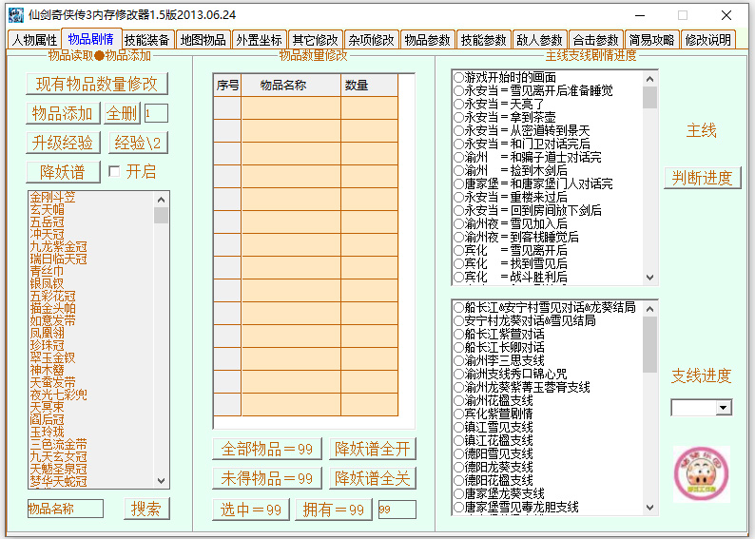Switch to the 人物属性 tab

click(34, 40)
